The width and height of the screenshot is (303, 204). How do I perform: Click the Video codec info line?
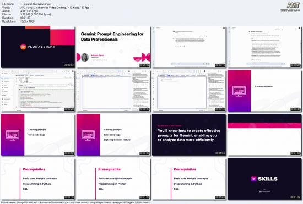(x=55, y=8)
